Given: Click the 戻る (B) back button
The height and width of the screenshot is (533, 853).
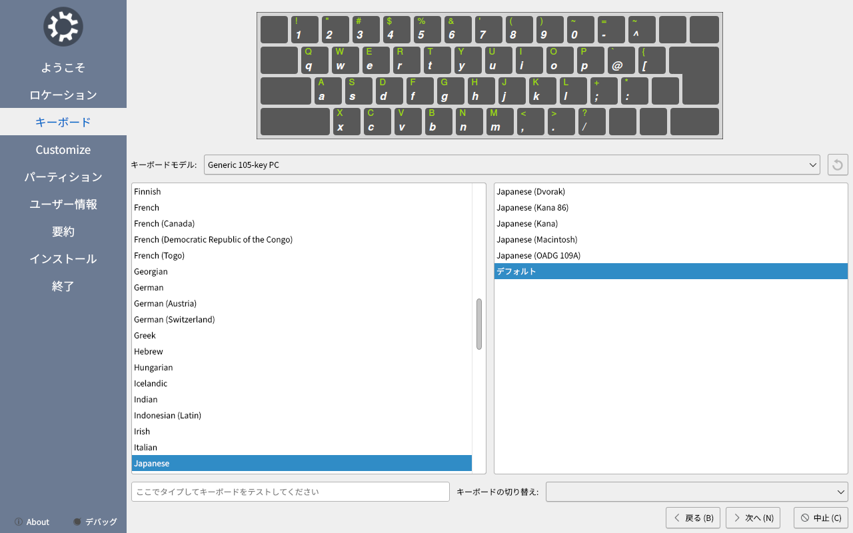Looking at the screenshot, I should pos(693,518).
